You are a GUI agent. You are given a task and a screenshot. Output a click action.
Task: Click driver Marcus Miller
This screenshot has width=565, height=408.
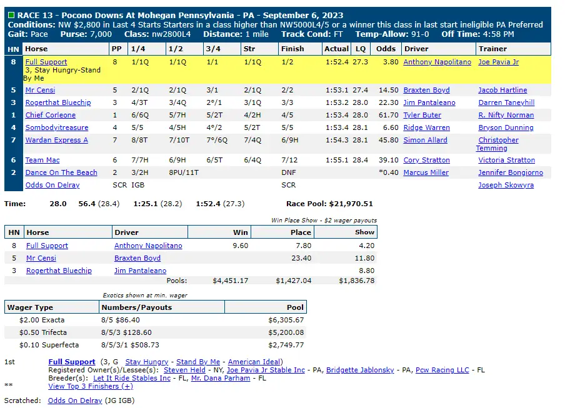click(426, 172)
